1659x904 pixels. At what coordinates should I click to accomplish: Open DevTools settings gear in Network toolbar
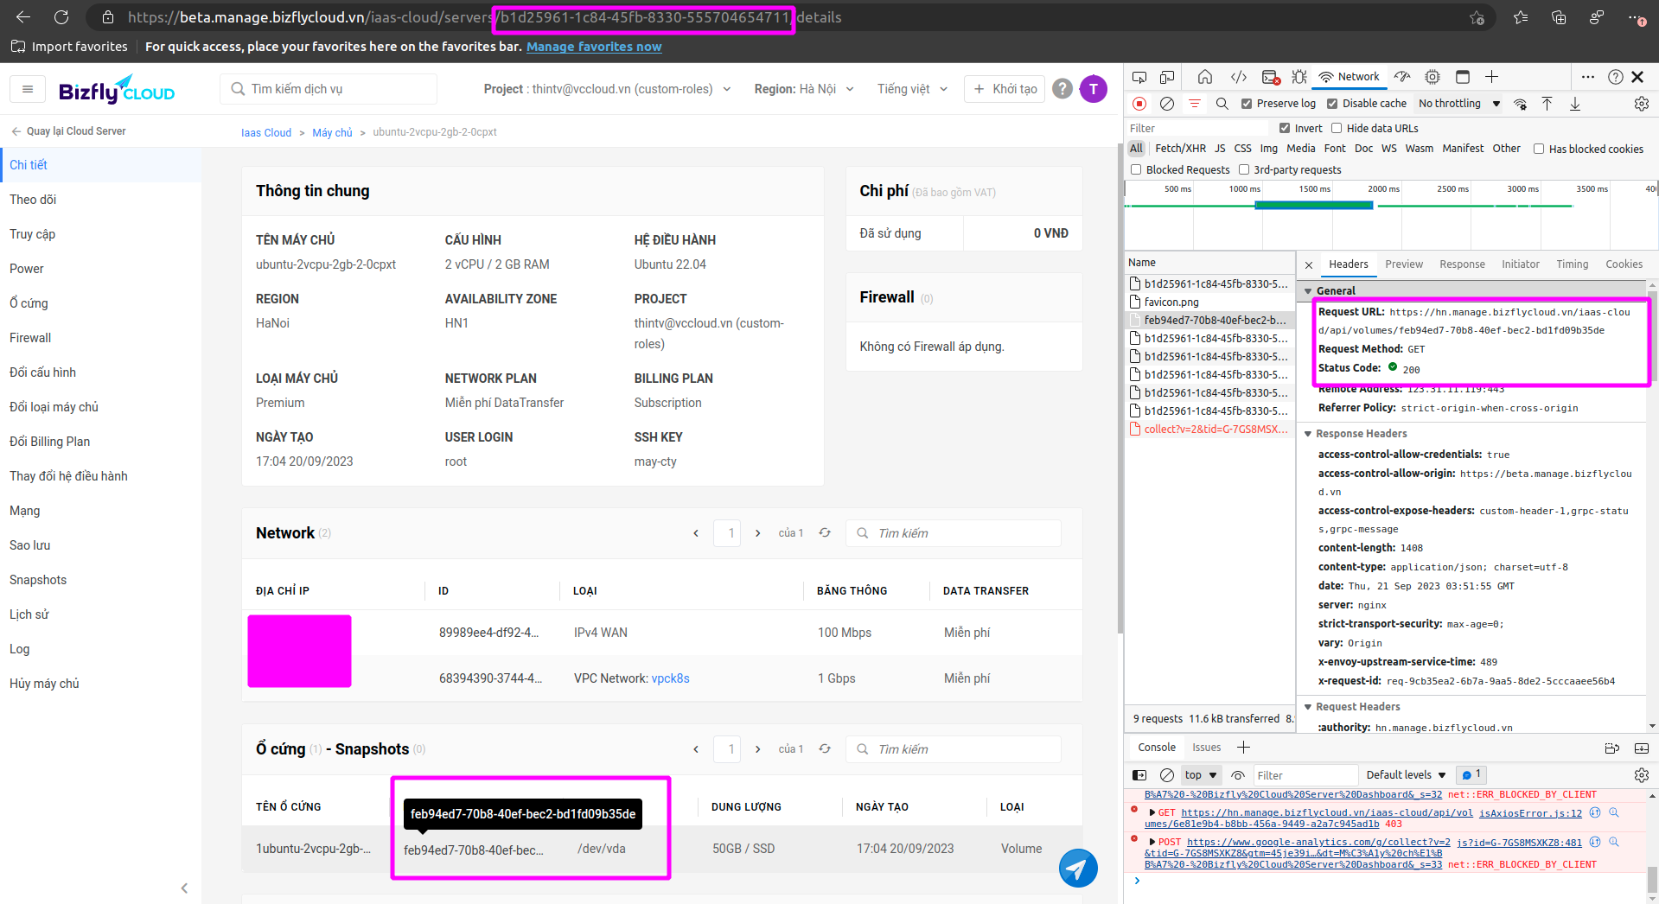(1641, 104)
